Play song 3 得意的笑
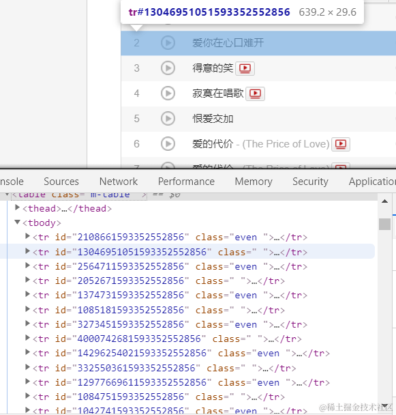 (168, 68)
